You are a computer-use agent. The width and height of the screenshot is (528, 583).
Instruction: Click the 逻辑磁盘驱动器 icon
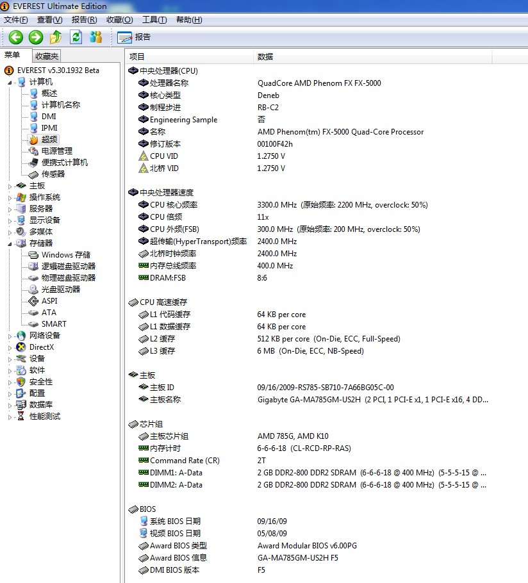[x=34, y=267]
